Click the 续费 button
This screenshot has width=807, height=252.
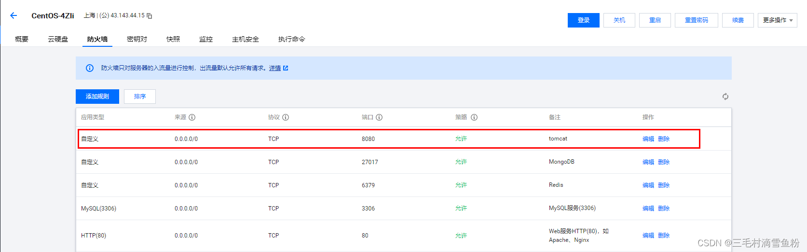(738, 20)
